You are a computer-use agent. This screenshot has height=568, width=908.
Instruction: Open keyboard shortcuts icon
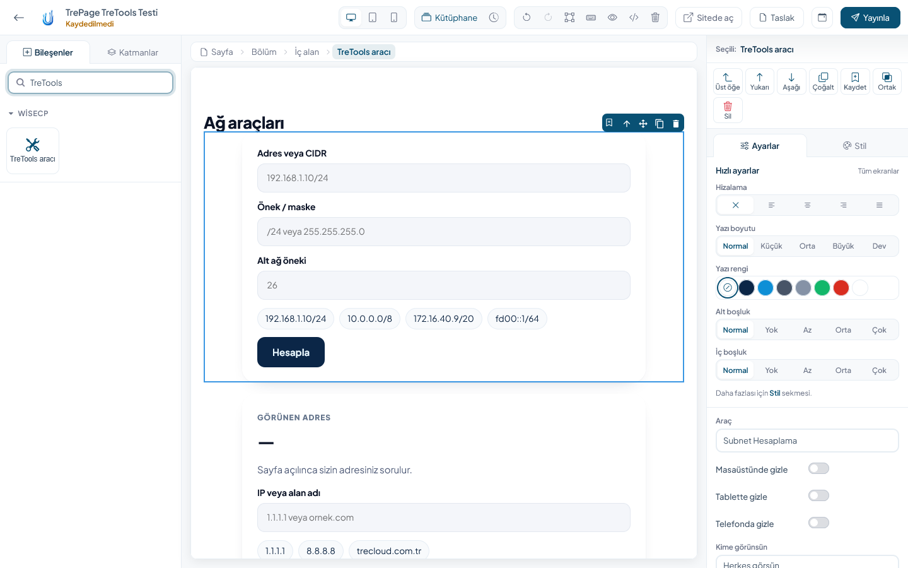point(591,18)
